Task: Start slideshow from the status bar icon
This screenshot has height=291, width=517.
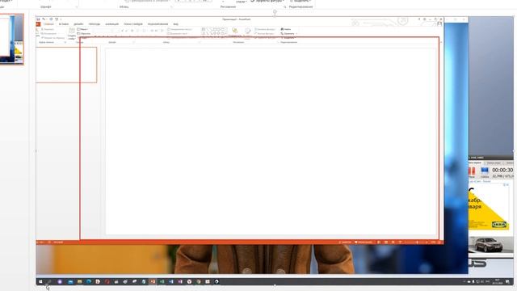Action: [400, 242]
